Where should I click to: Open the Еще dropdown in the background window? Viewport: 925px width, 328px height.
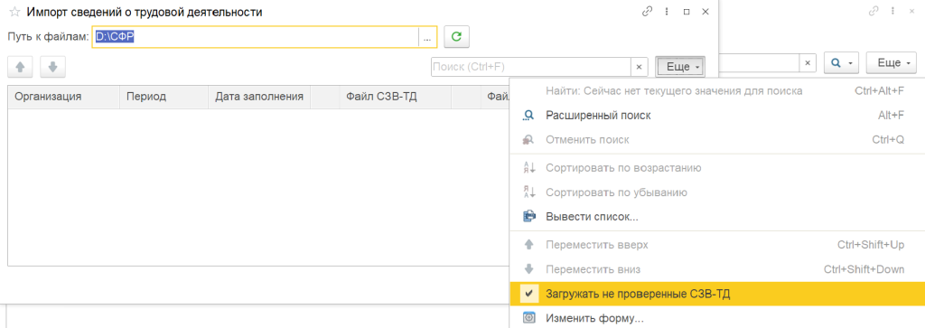point(891,62)
